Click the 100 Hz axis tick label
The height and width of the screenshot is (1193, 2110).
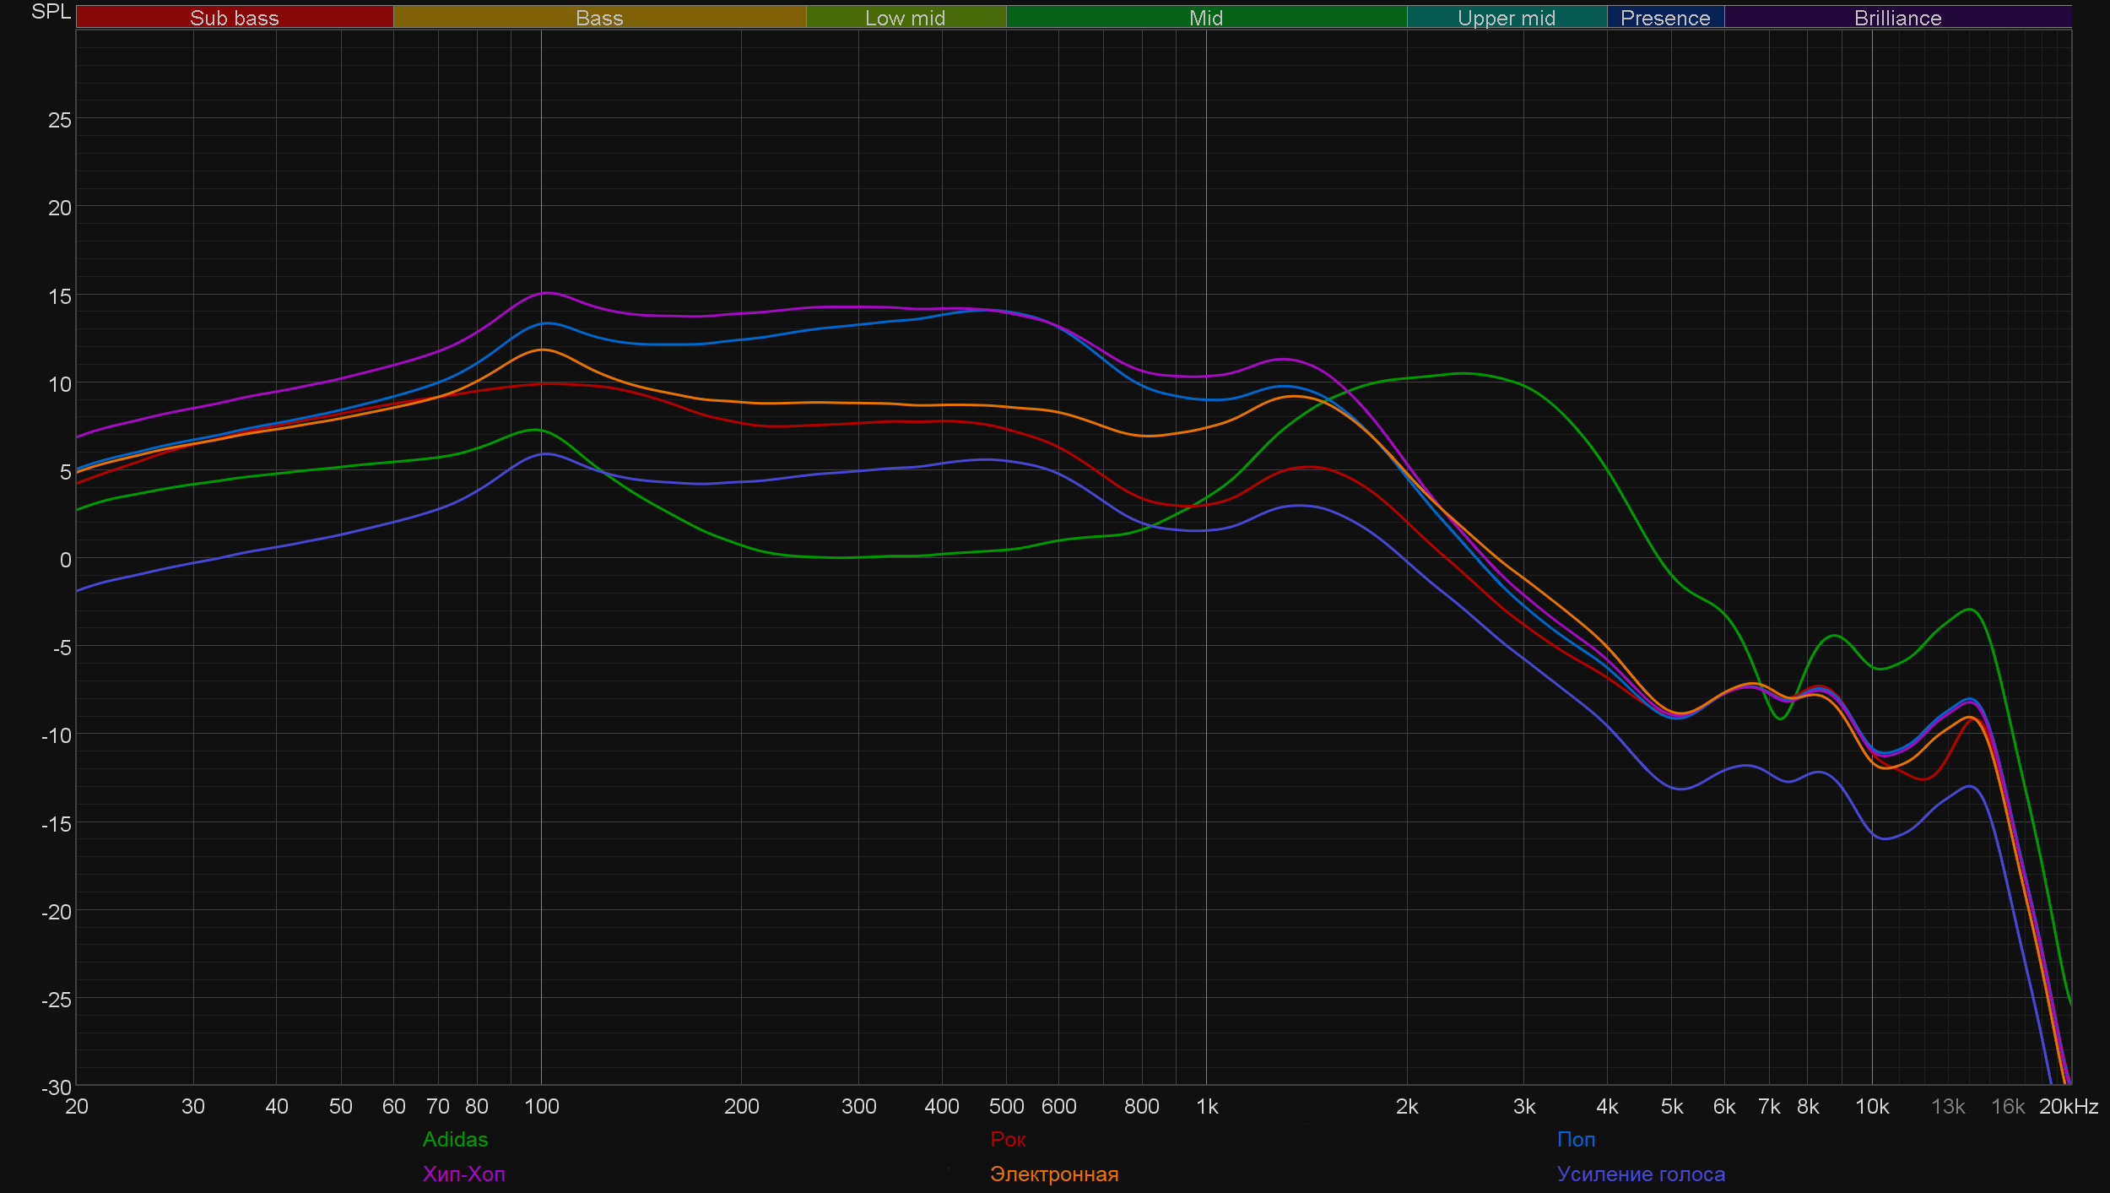click(541, 1106)
